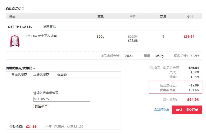Viewport: 206px width, 134px height.
Task: Click the 350g weight value
Action: (x=101, y=37)
